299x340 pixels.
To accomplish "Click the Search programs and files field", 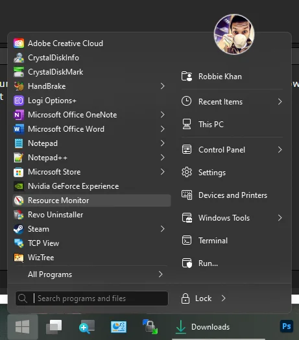I will pyautogui.click(x=91, y=298).
